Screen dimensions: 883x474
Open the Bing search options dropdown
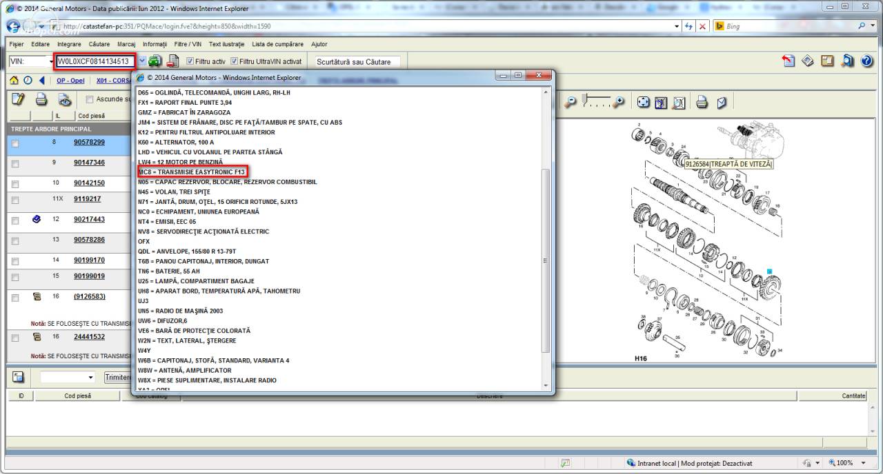click(871, 26)
